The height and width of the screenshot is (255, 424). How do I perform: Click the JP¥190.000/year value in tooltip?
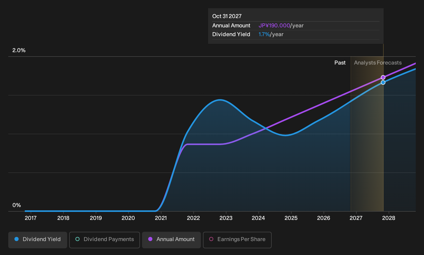pyautogui.click(x=281, y=26)
